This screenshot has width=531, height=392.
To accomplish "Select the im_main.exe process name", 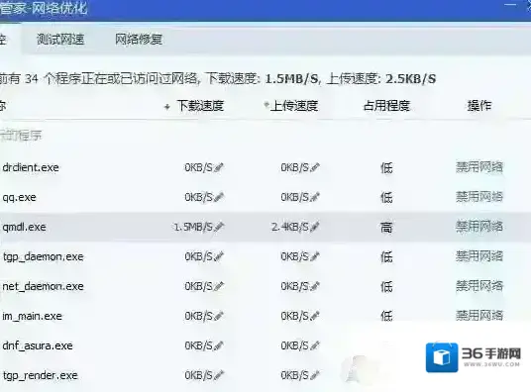I will [32, 316].
